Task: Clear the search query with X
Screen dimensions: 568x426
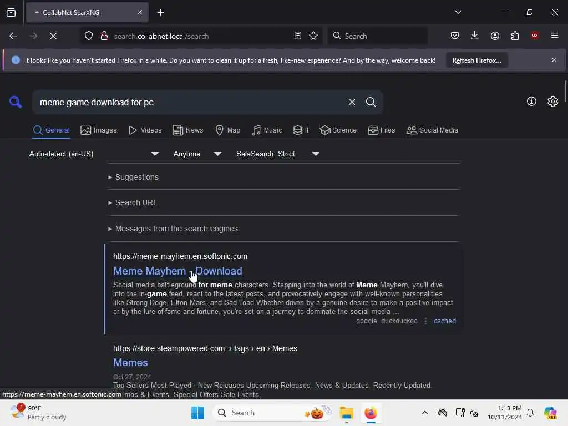Action: [x=351, y=102]
